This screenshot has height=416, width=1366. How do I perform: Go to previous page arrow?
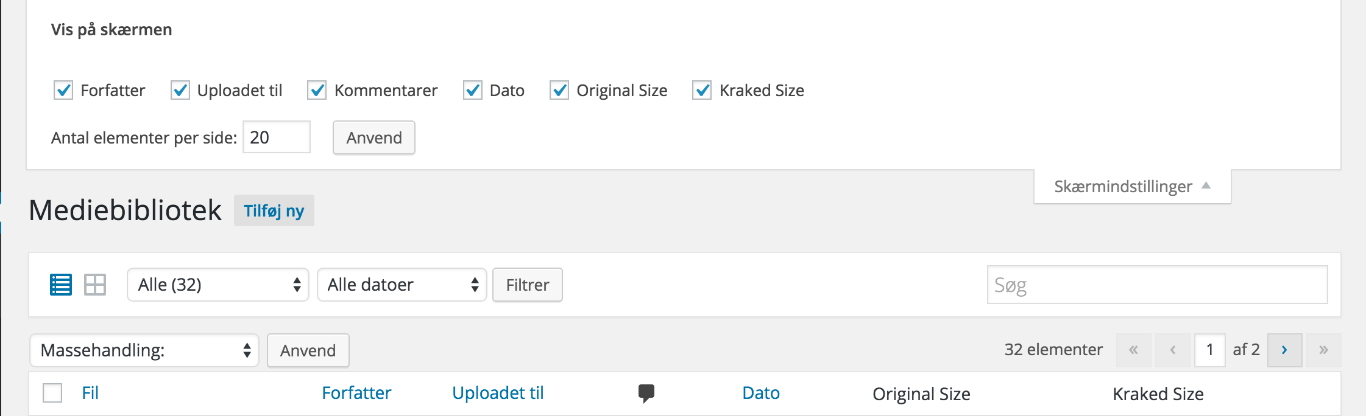pos(1172,350)
